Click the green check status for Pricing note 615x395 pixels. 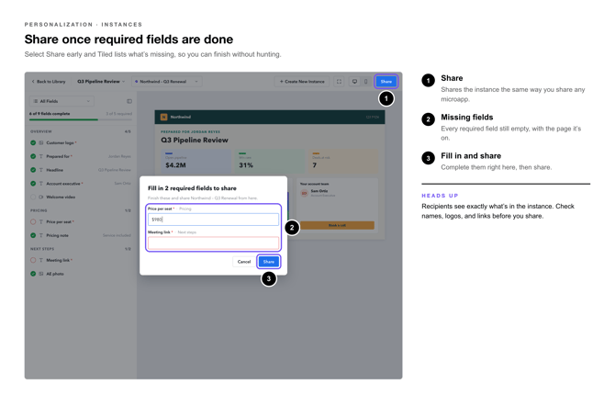pyautogui.click(x=33, y=235)
